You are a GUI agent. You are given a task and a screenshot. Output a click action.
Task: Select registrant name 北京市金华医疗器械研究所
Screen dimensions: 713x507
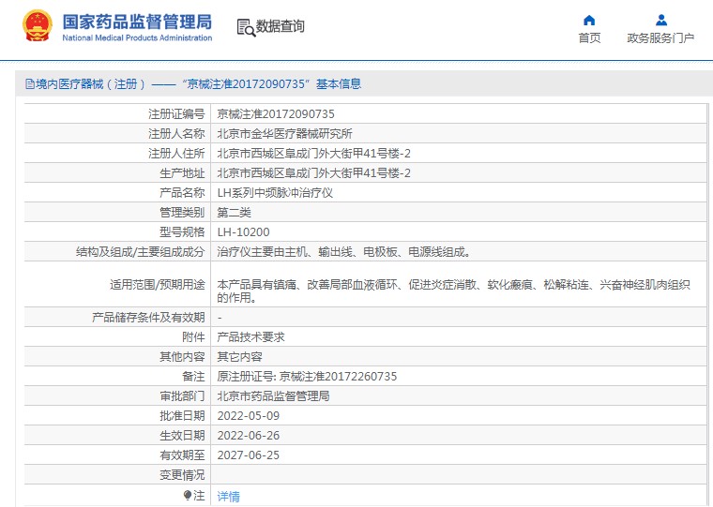point(285,133)
